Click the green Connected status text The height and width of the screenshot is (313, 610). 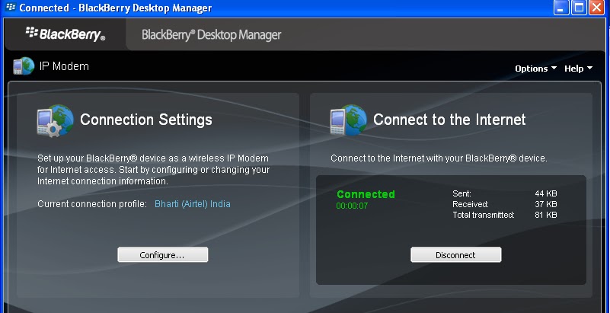366,194
